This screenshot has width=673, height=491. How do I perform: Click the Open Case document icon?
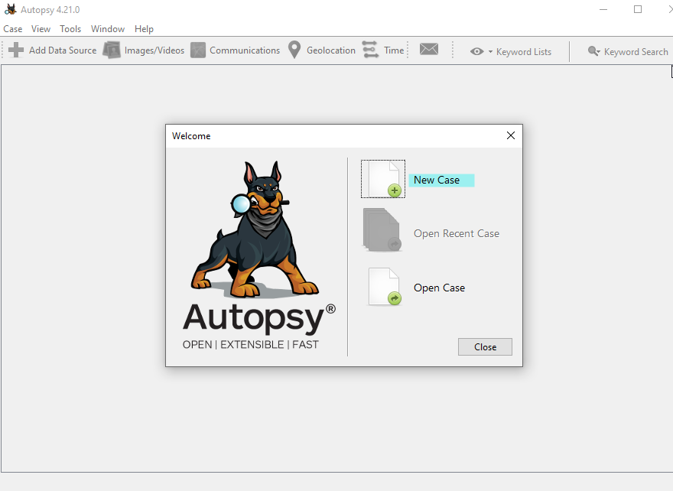(x=385, y=287)
